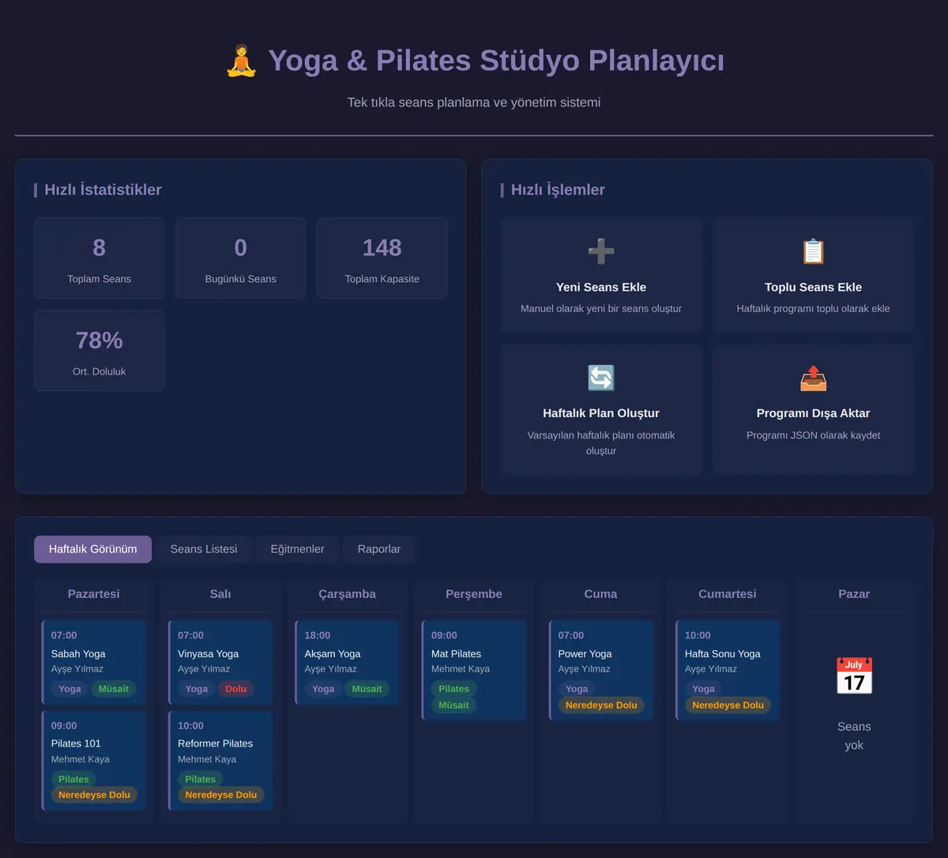
Task: Click the Hızlı İşlemler heading
Action: [x=558, y=190]
